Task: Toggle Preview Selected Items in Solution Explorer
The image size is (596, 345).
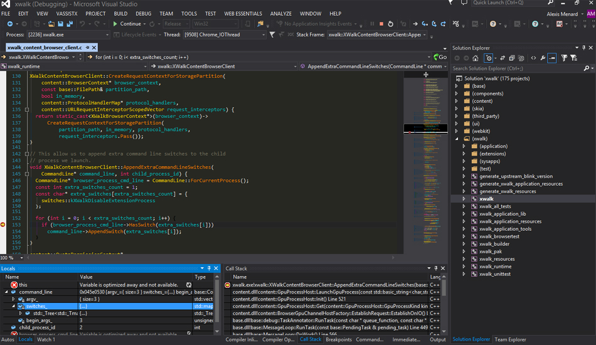Action: [552, 58]
